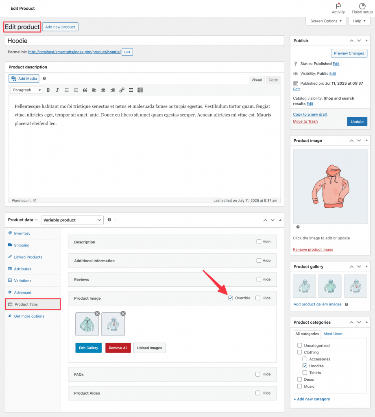This screenshot has width=375, height=417.
Task: Expand Screen Options
Action: click(326, 21)
